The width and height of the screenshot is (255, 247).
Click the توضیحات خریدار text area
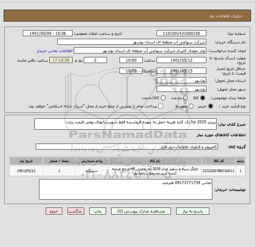(x=126, y=189)
